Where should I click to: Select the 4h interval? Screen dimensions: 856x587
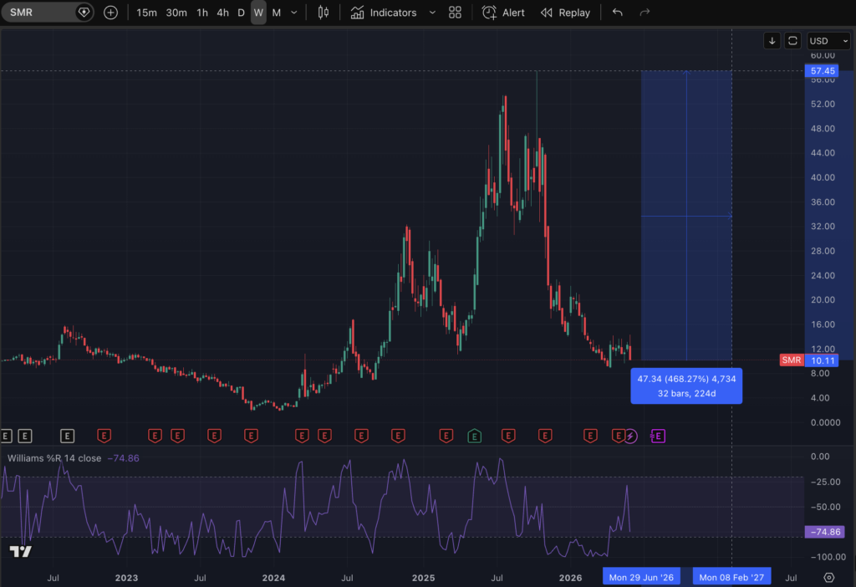pyautogui.click(x=222, y=13)
